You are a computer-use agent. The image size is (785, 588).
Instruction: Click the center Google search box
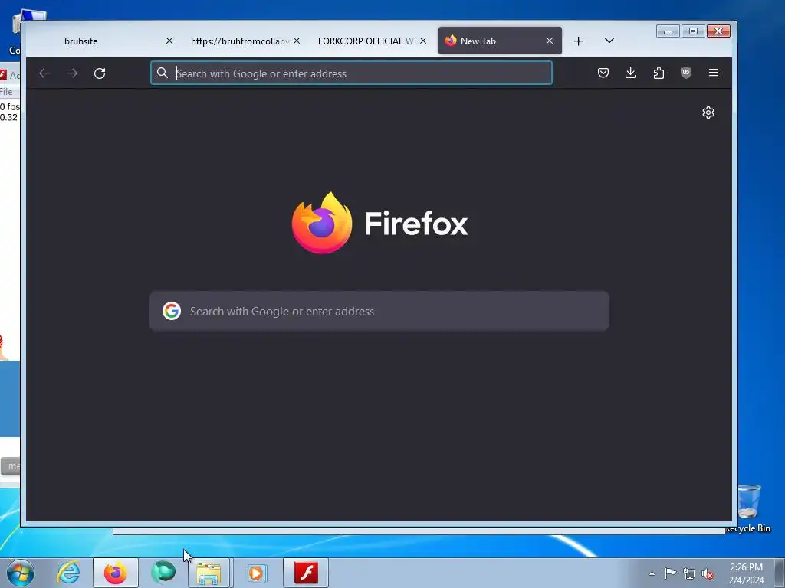tap(379, 311)
